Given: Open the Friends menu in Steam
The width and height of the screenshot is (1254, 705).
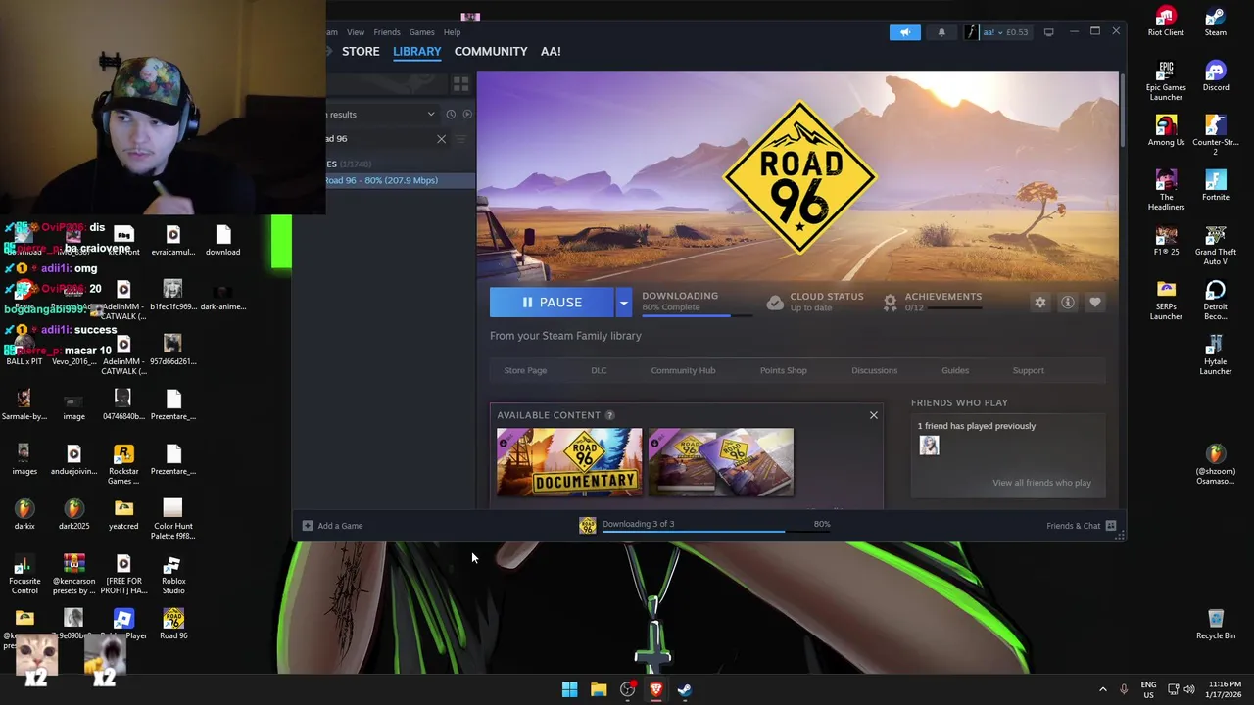Looking at the screenshot, I should point(387,32).
